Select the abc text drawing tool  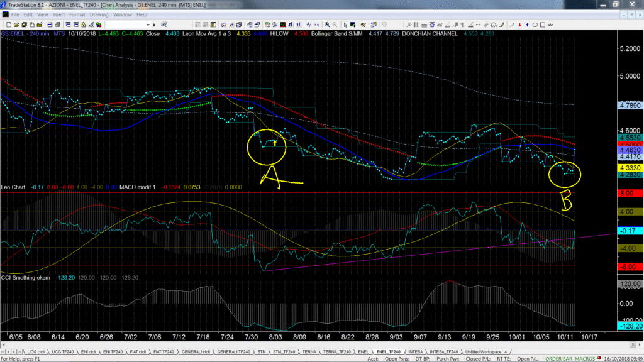coord(550,25)
